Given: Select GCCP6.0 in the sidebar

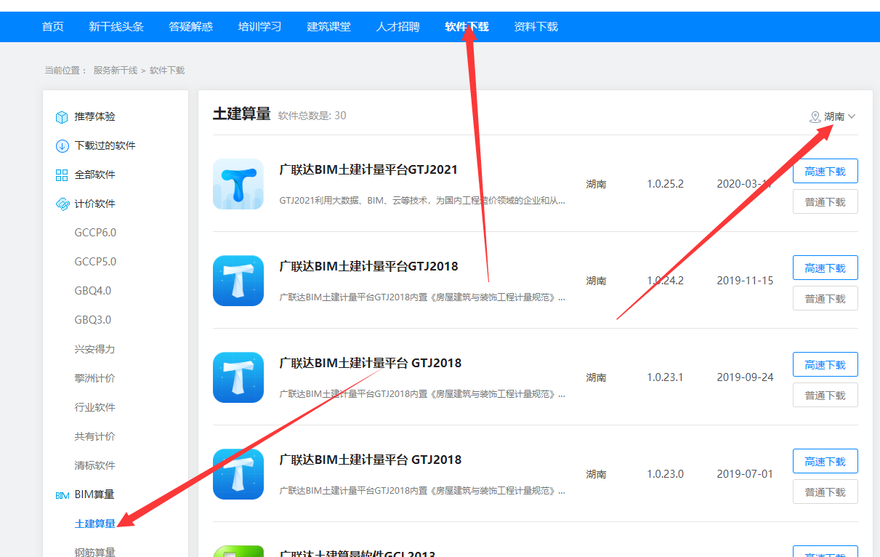Looking at the screenshot, I should pos(95,233).
